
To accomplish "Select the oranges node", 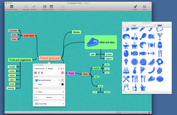I will coord(12,67).
